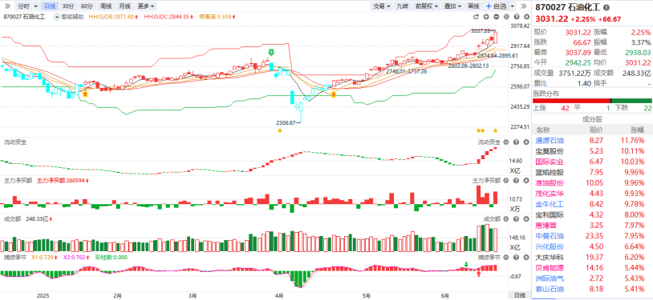Image resolution: width=653 pixels, height=300 pixels.
Task: Switch to 30分 chart period
Action: [67, 6]
